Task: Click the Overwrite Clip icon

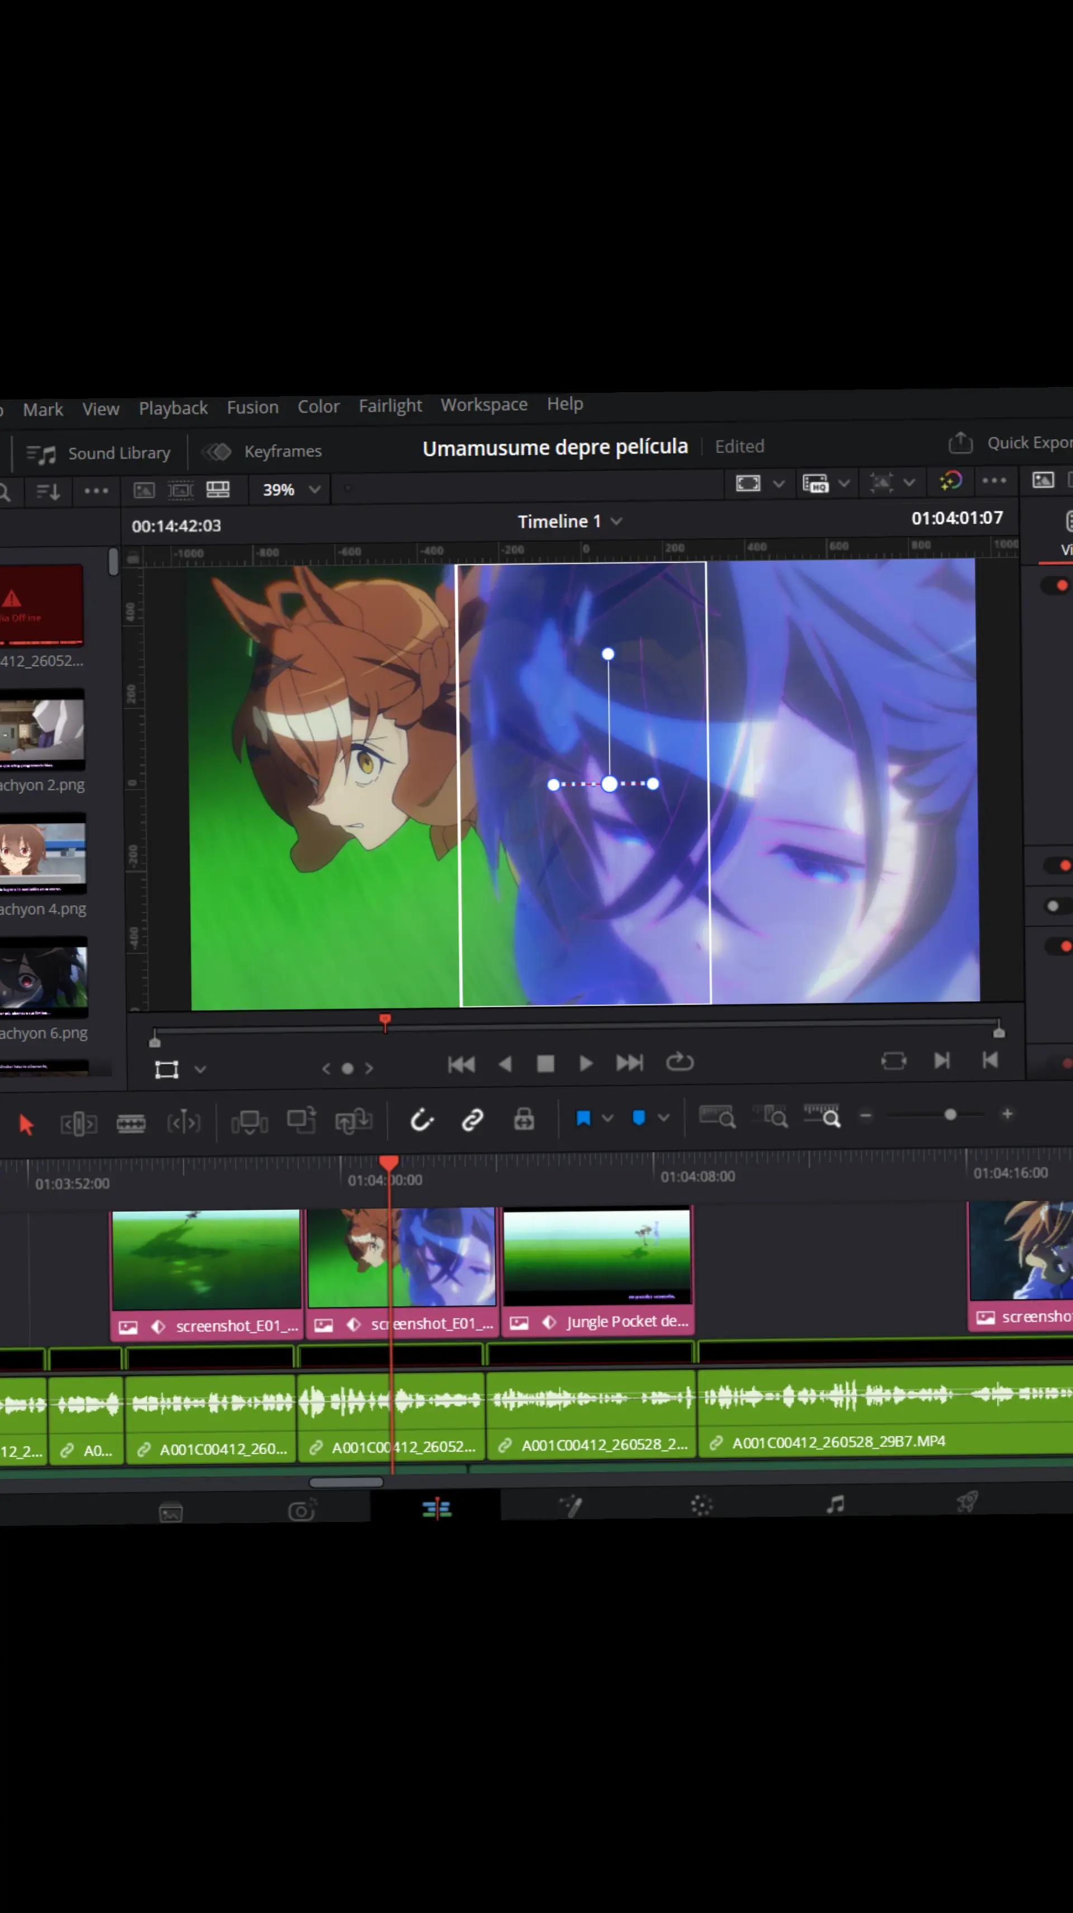Action: coord(302,1121)
